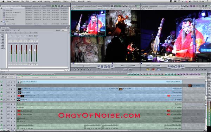Open the RT popup menu in timeline

pos(3,77)
